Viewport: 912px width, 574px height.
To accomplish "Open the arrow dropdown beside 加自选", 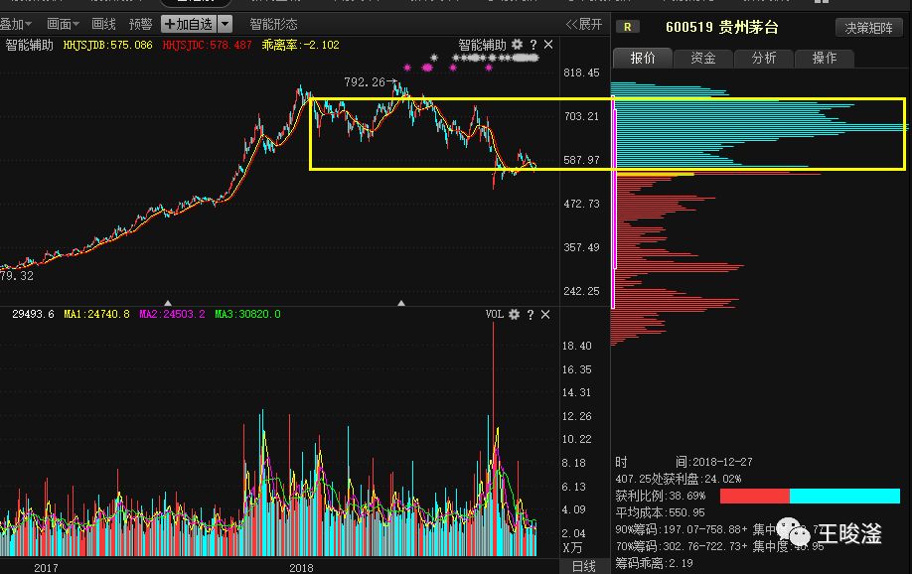I will pos(225,25).
